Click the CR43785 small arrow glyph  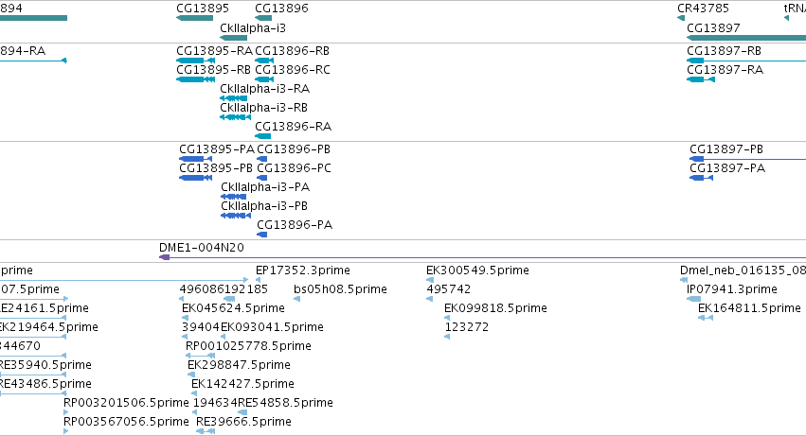[681, 18]
